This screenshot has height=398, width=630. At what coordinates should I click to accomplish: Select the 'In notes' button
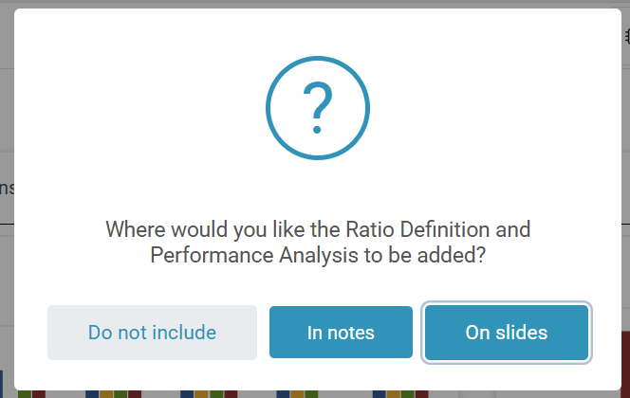click(341, 333)
